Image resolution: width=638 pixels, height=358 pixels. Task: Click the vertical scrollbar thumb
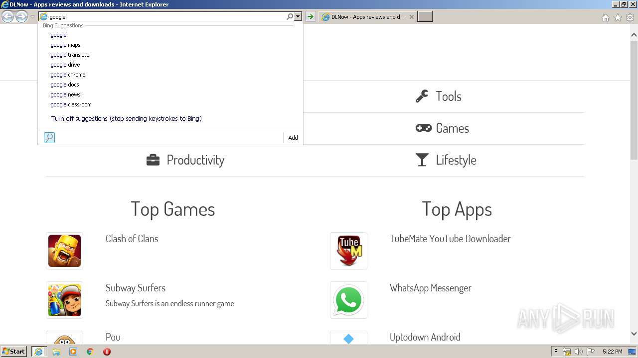pyautogui.click(x=634, y=100)
